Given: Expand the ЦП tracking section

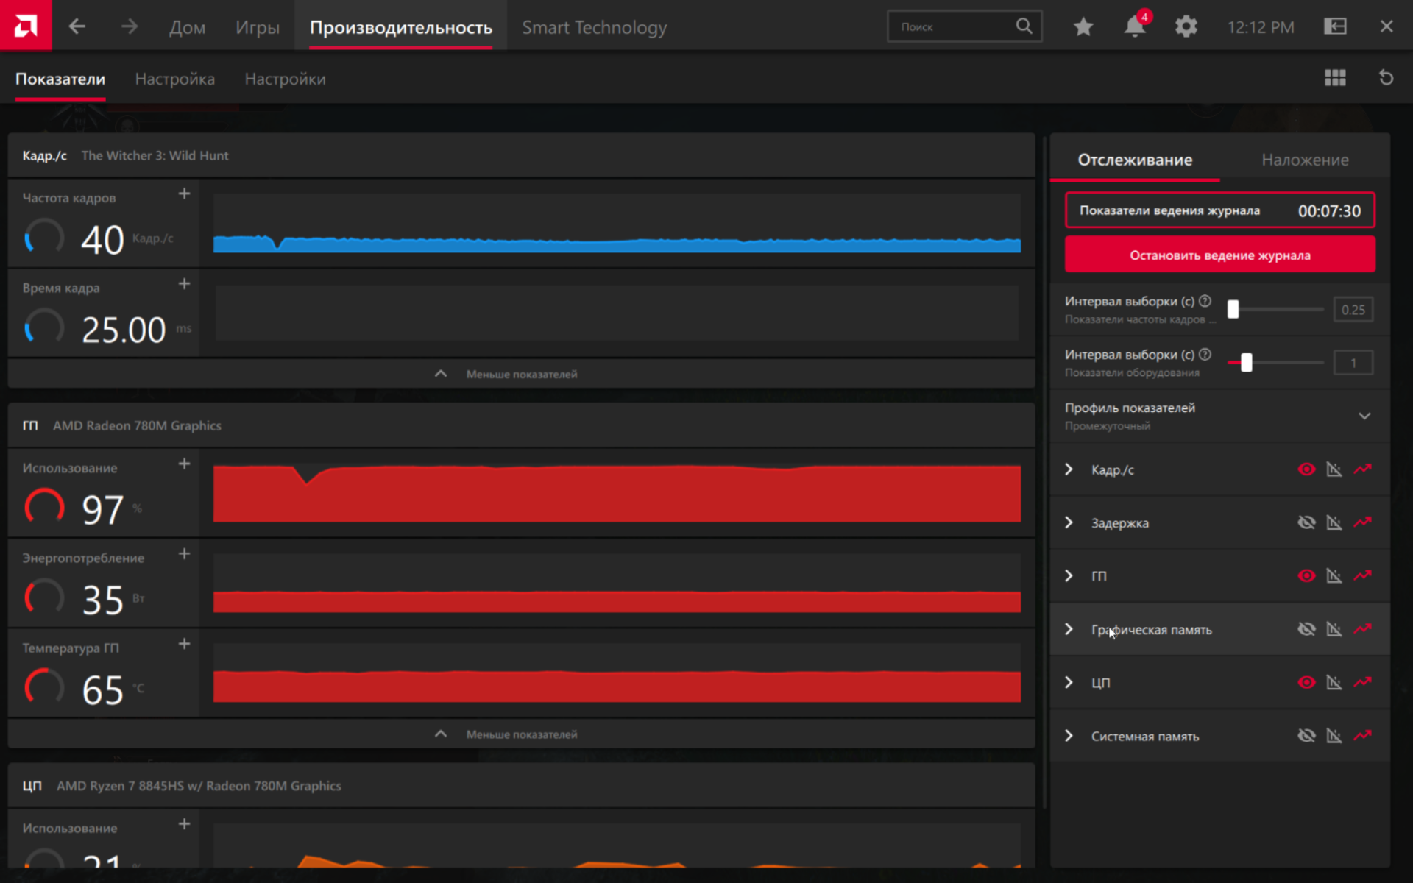Looking at the screenshot, I should point(1069,682).
